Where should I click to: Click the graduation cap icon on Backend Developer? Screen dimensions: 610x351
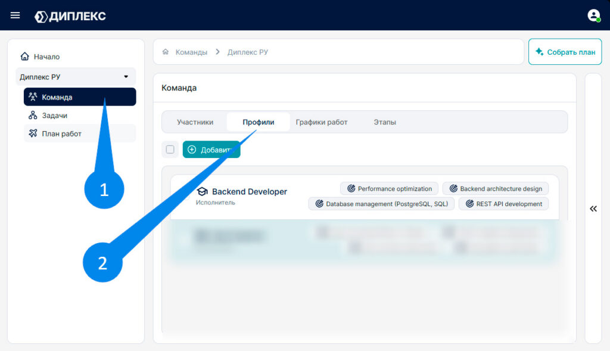tap(202, 191)
